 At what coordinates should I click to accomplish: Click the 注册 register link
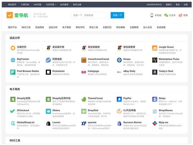186,4
